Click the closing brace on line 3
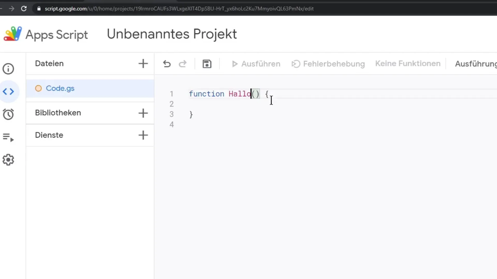 coord(191,114)
